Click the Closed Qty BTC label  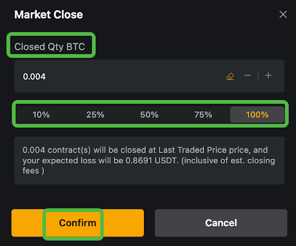click(50, 47)
